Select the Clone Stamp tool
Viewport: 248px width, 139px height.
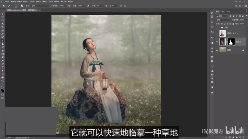3,44
